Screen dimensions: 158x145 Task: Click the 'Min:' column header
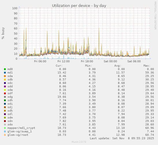click(88, 66)
